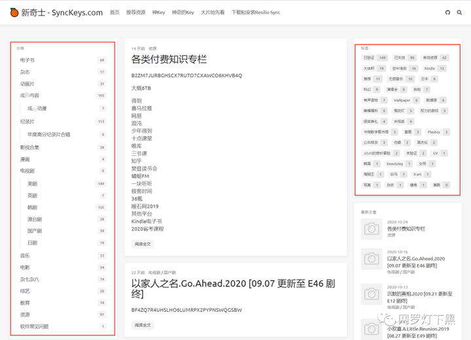
Task: Click 阅读全文 under 以家人之名 post
Action: [143, 325]
